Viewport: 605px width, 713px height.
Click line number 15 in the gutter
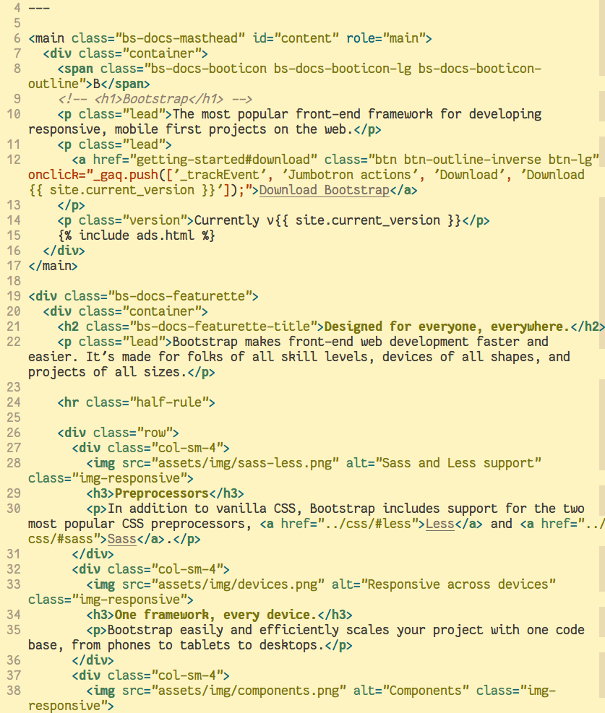(x=14, y=235)
